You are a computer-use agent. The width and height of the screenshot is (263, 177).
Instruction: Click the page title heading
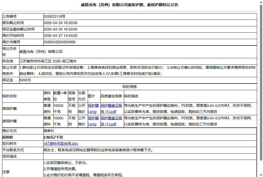(x=129, y=5)
